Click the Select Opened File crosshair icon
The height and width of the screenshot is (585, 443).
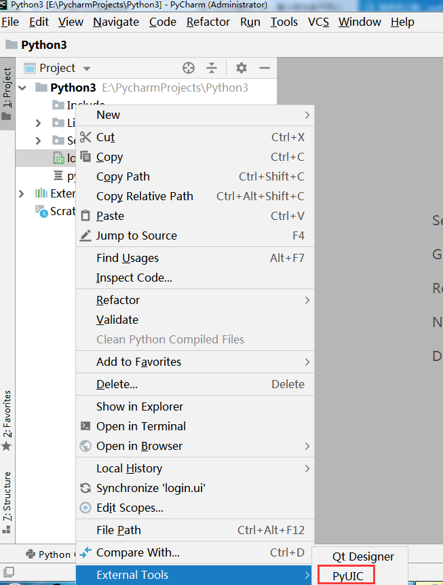(189, 68)
